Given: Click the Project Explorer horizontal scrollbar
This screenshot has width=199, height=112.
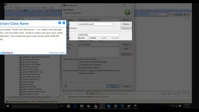Looking at the screenshot, I should 30,97.
